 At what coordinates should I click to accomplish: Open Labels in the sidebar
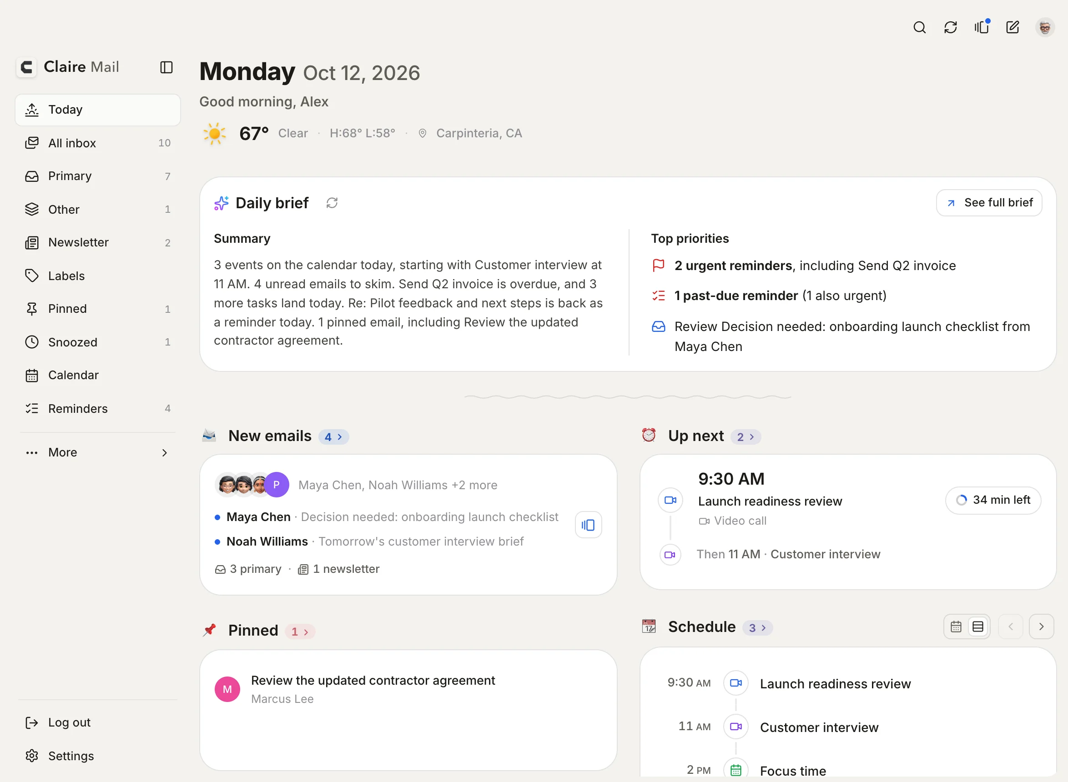click(x=97, y=276)
